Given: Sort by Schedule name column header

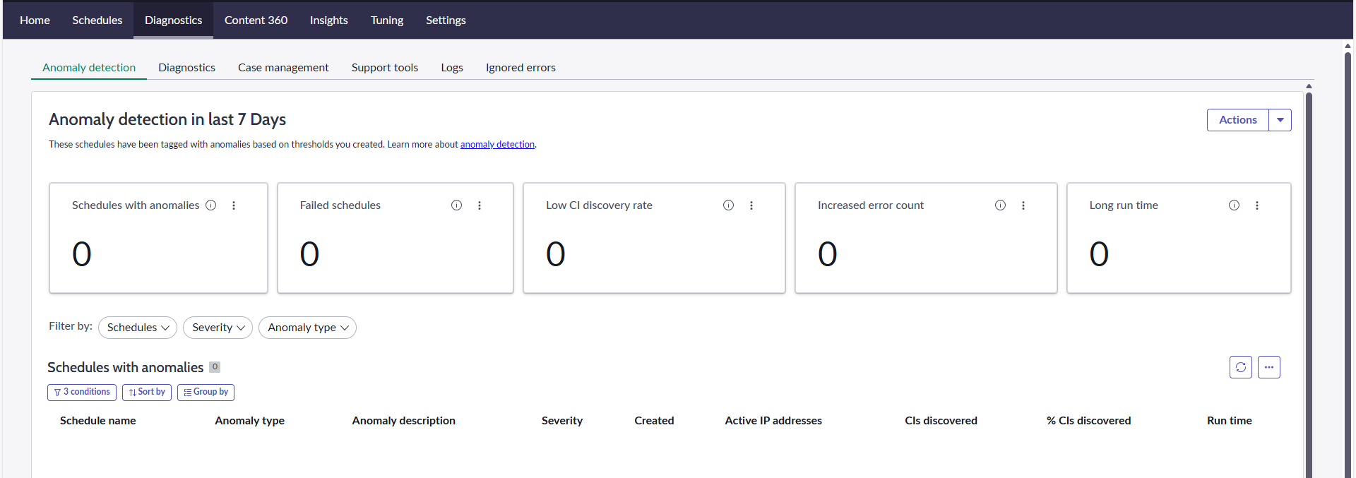Looking at the screenshot, I should pos(98,421).
